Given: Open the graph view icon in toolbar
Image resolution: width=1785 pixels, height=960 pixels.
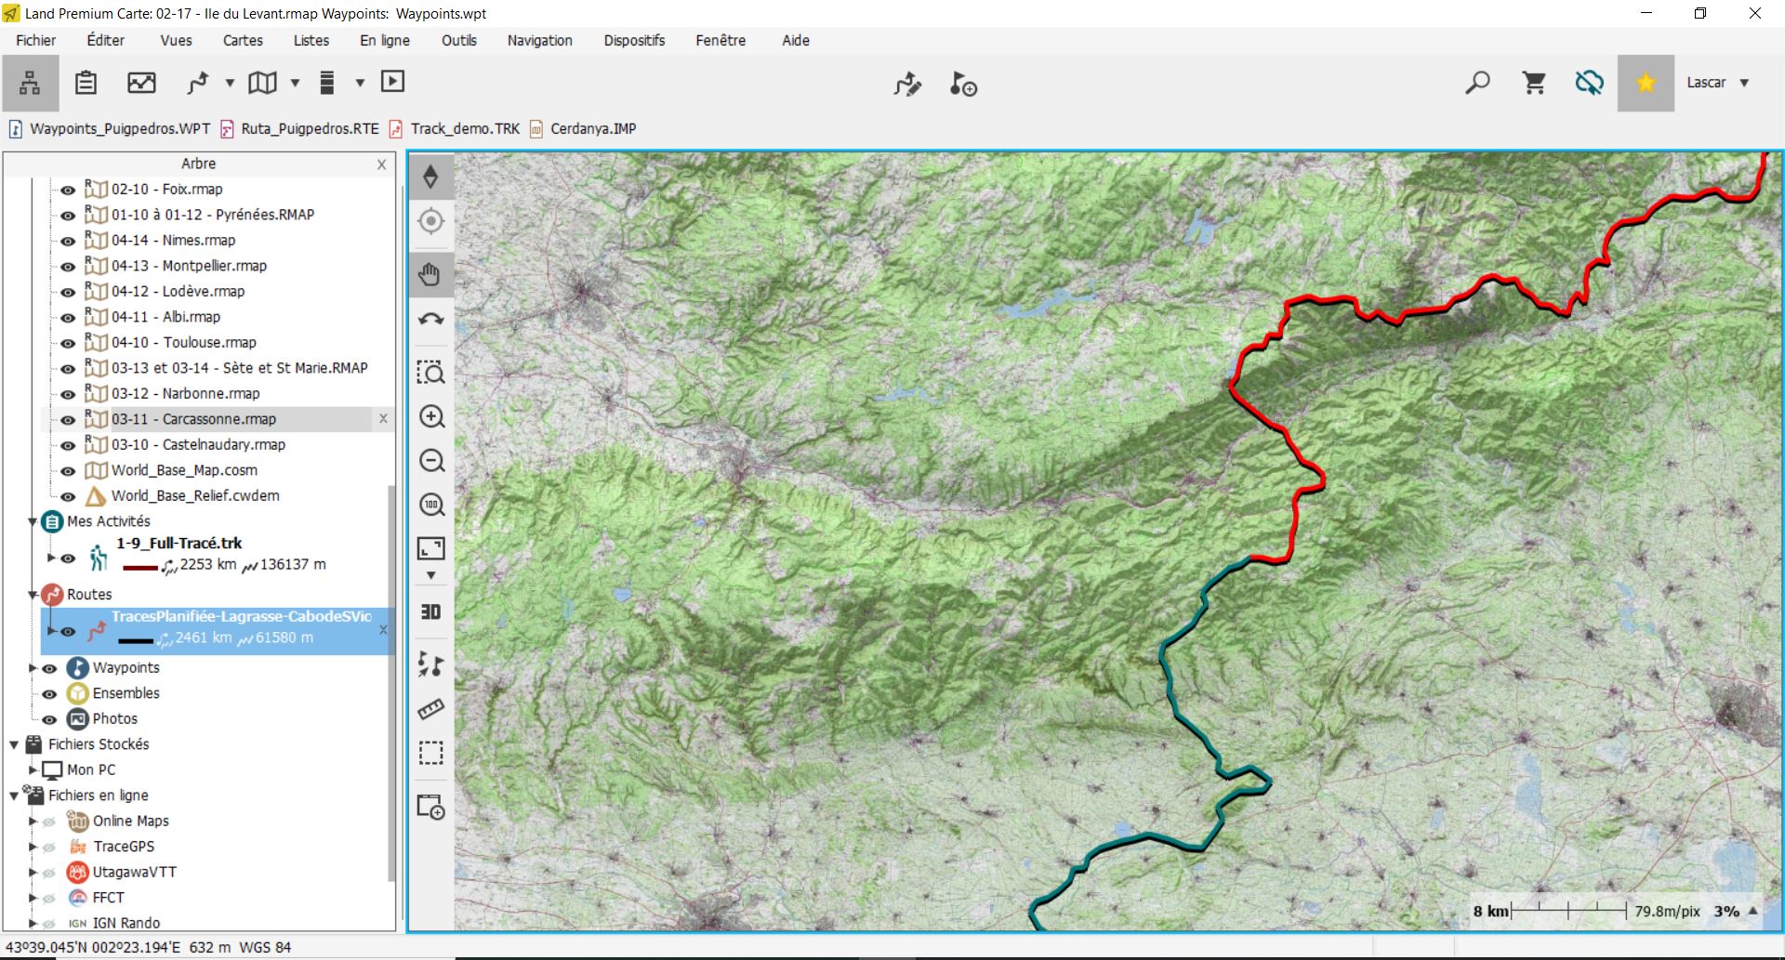Looking at the screenshot, I should (141, 83).
